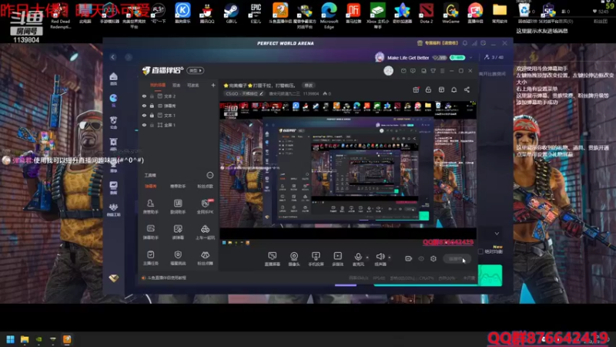Open the Windows Start menu
This screenshot has width=616, height=347.
coord(10,339)
